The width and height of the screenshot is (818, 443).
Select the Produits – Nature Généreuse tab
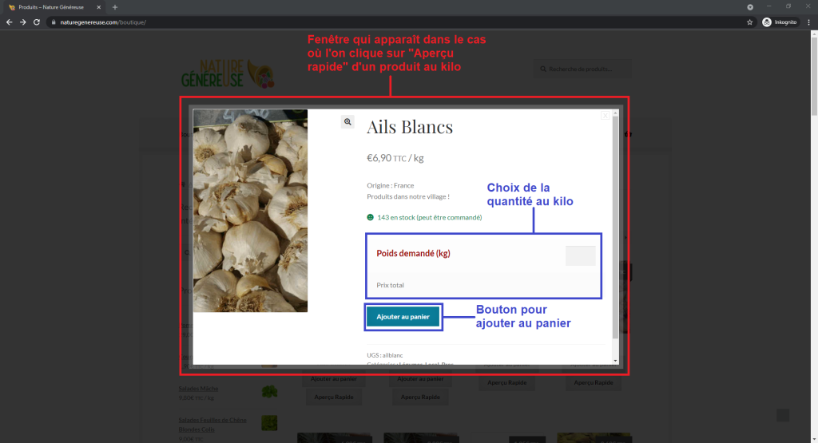coord(52,7)
